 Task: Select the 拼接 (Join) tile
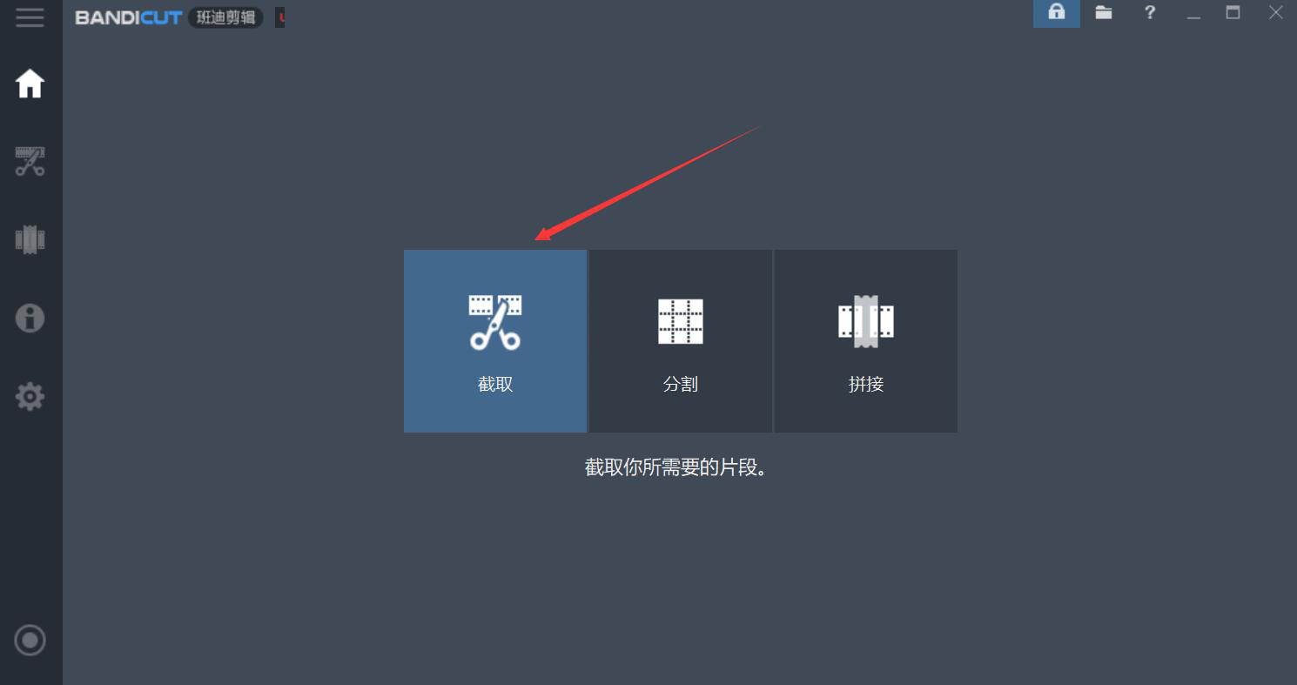(866, 341)
